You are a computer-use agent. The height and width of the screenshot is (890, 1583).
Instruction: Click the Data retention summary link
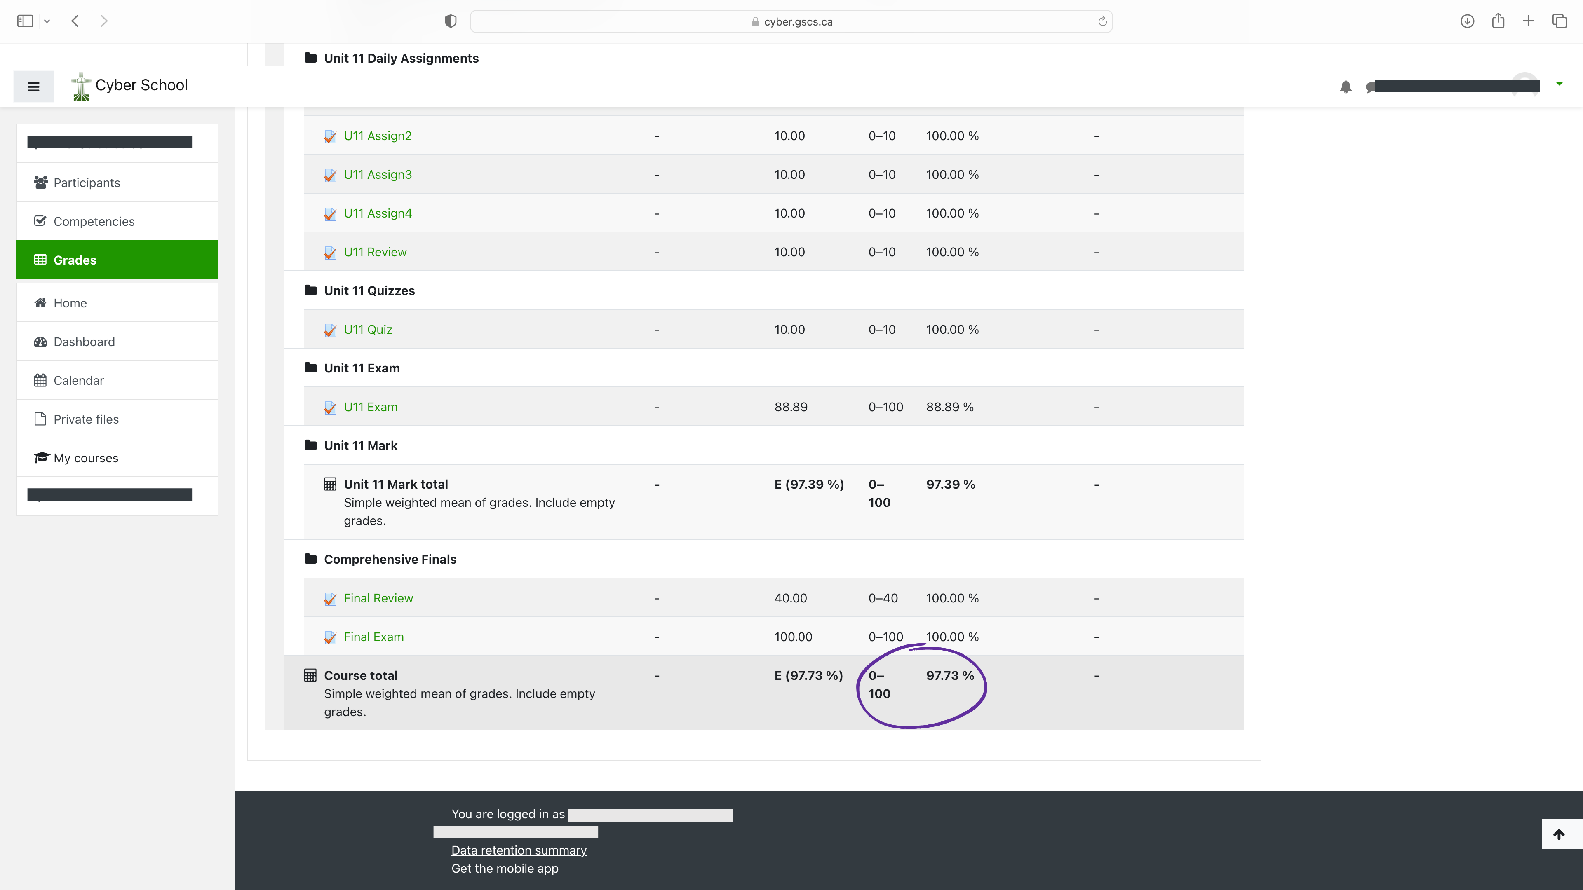coord(519,850)
